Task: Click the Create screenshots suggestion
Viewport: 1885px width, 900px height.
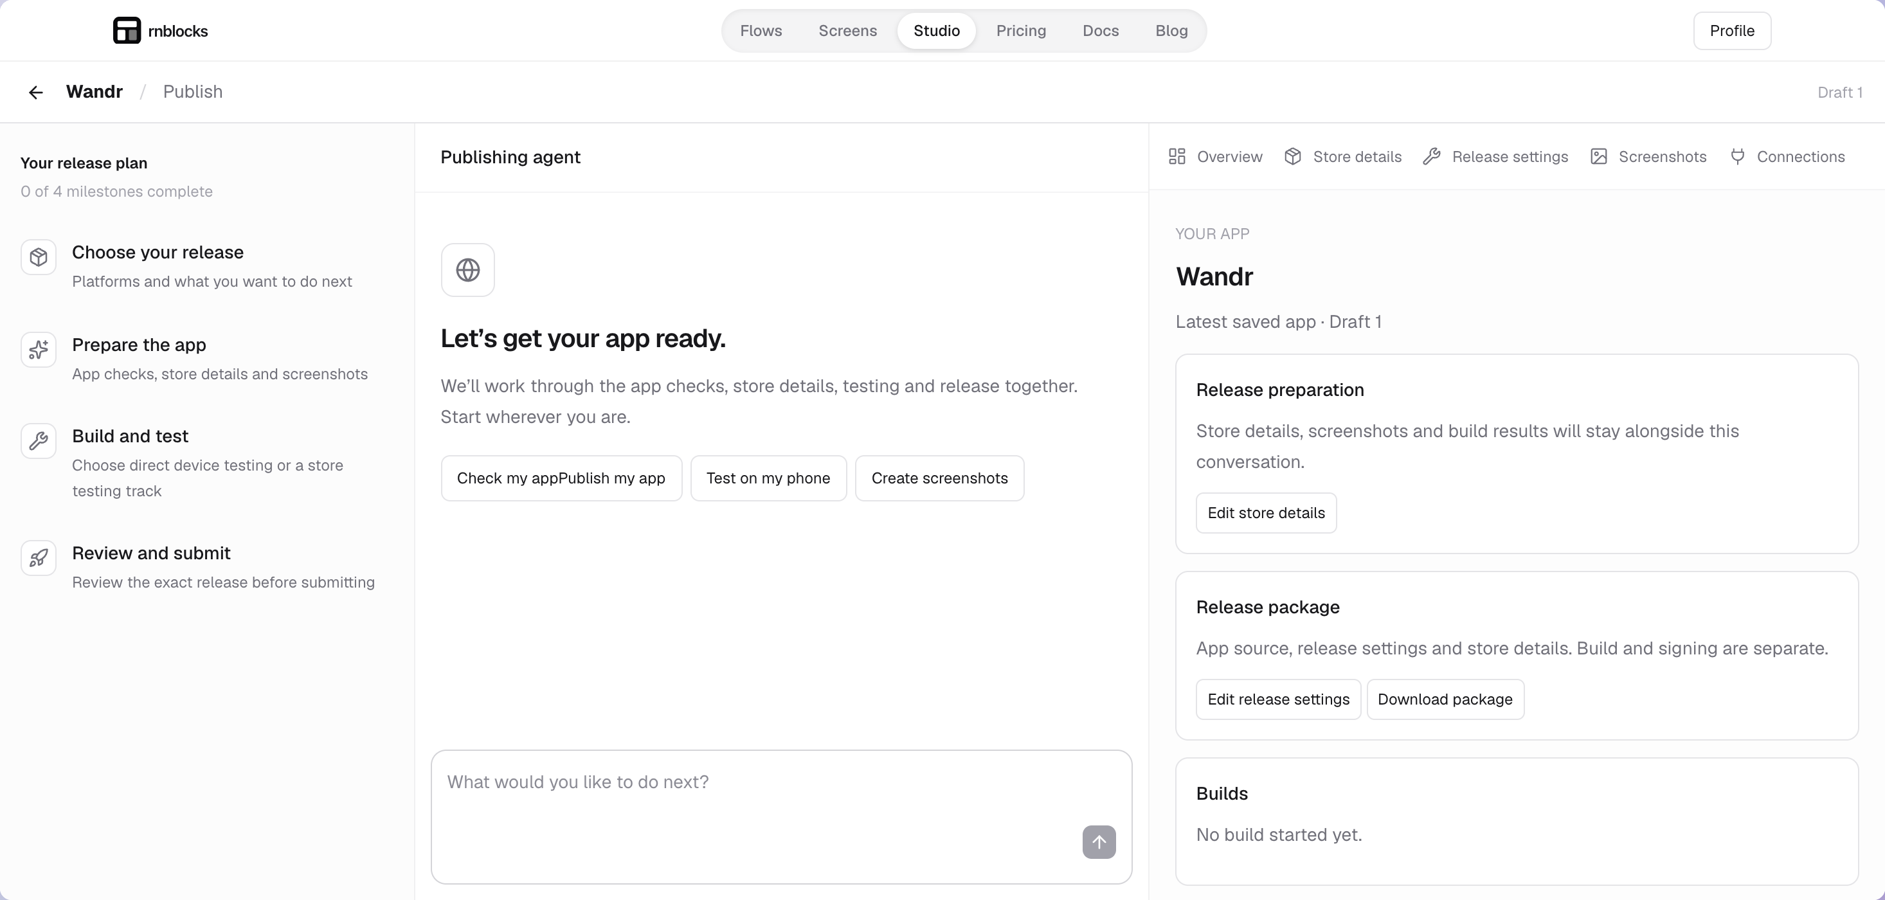Action: 939,478
